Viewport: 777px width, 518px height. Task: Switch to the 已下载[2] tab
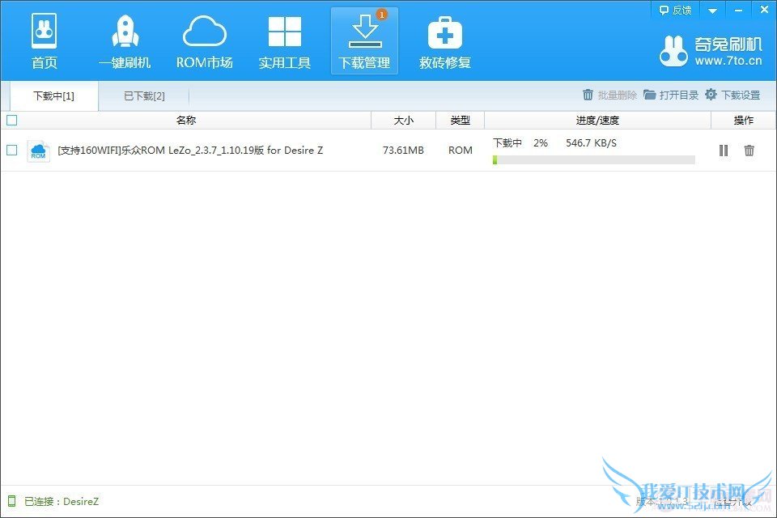click(143, 96)
